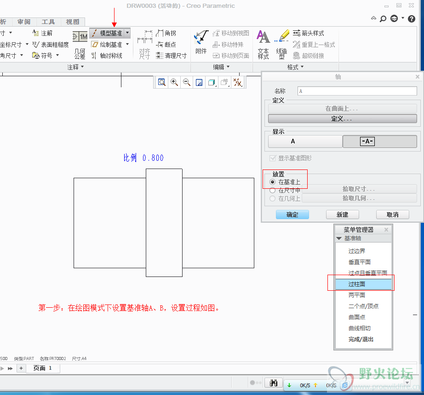
Task: Click the zoom out magnifier icon
Action: [187, 82]
